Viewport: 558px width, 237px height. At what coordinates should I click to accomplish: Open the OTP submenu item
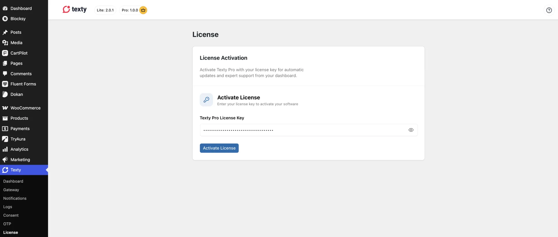(x=7, y=224)
